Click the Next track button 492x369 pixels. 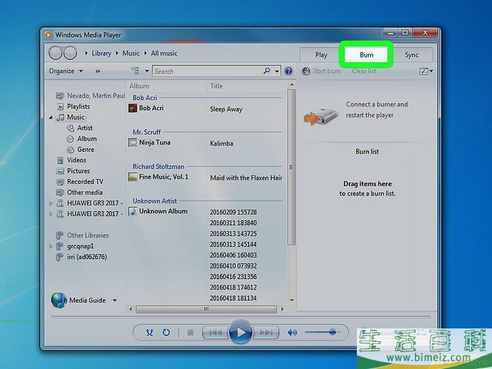point(266,333)
